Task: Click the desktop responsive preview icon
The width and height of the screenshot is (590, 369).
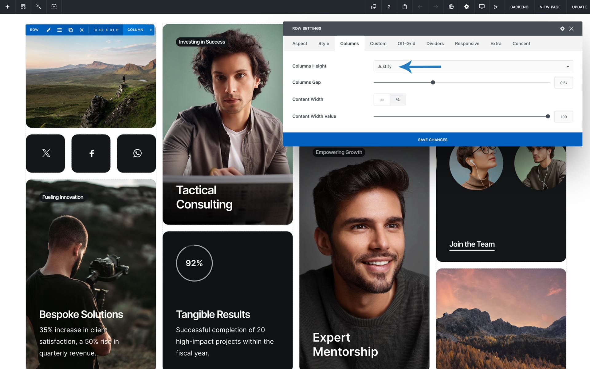Action: [x=482, y=7]
